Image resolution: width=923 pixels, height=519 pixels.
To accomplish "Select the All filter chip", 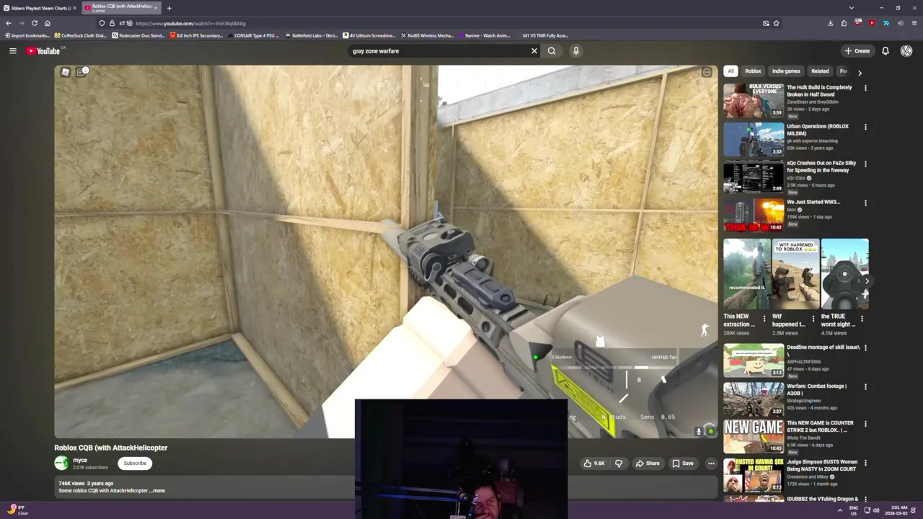I will (x=730, y=71).
